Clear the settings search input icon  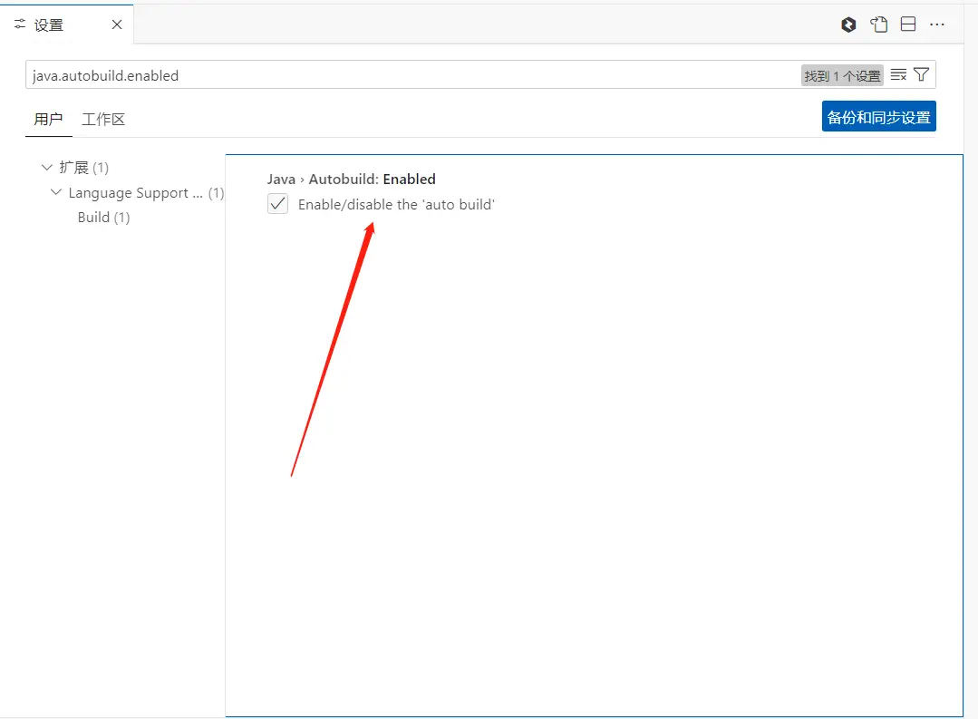[x=898, y=75]
